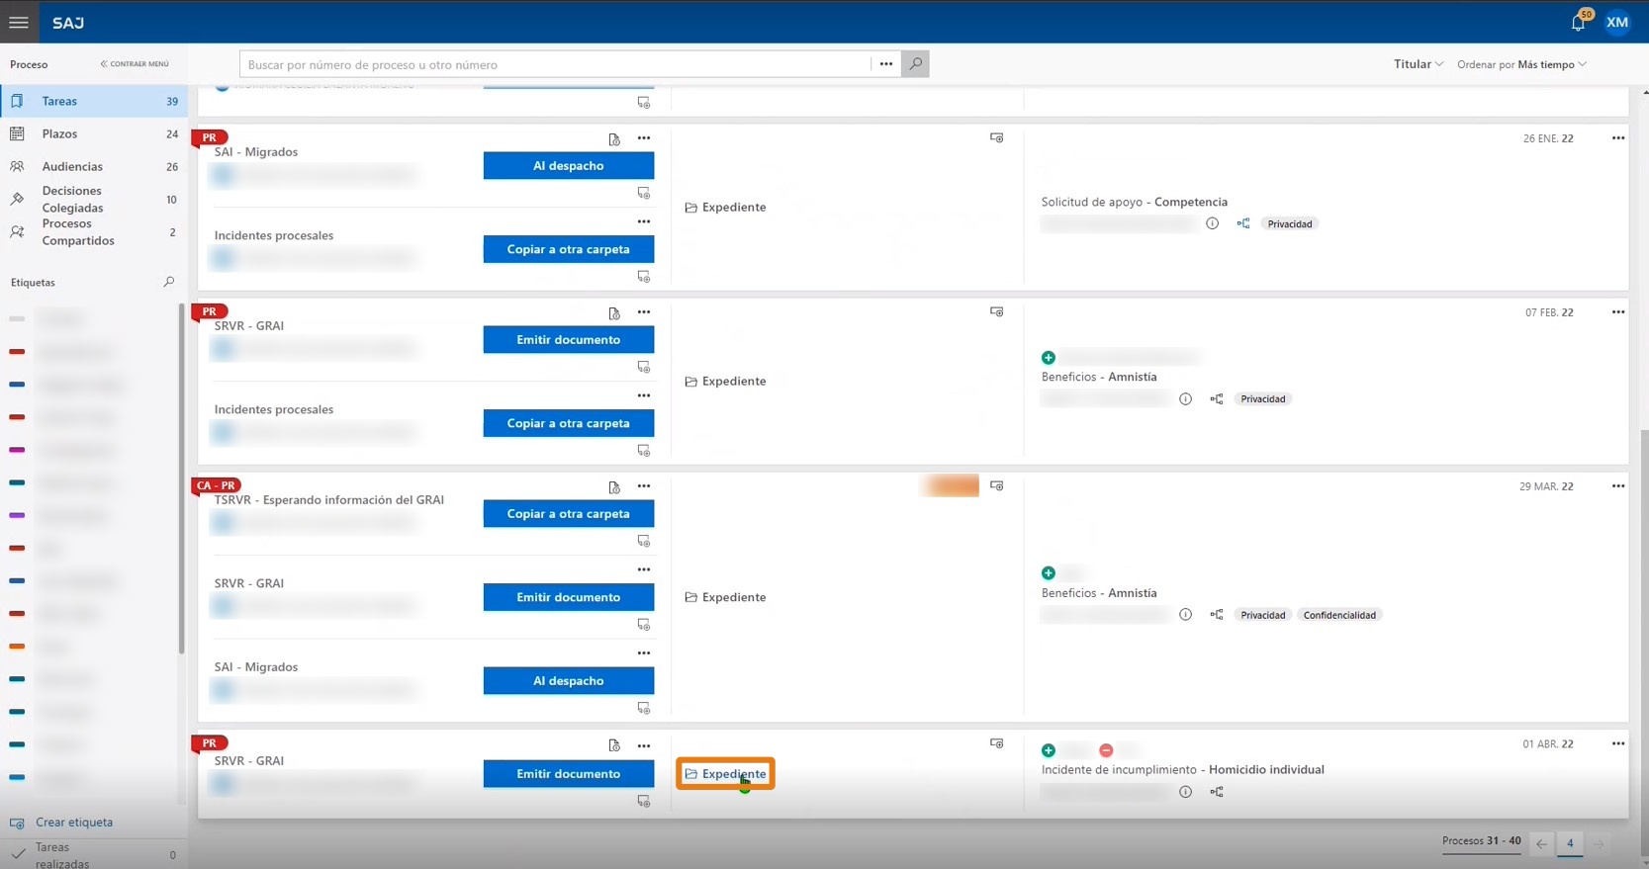
Task: Open more options for 26 ENE. 22 process
Action: coord(1618,138)
